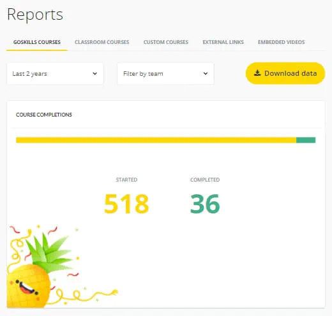
Task: Click the started count 518
Action: [126, 204]
